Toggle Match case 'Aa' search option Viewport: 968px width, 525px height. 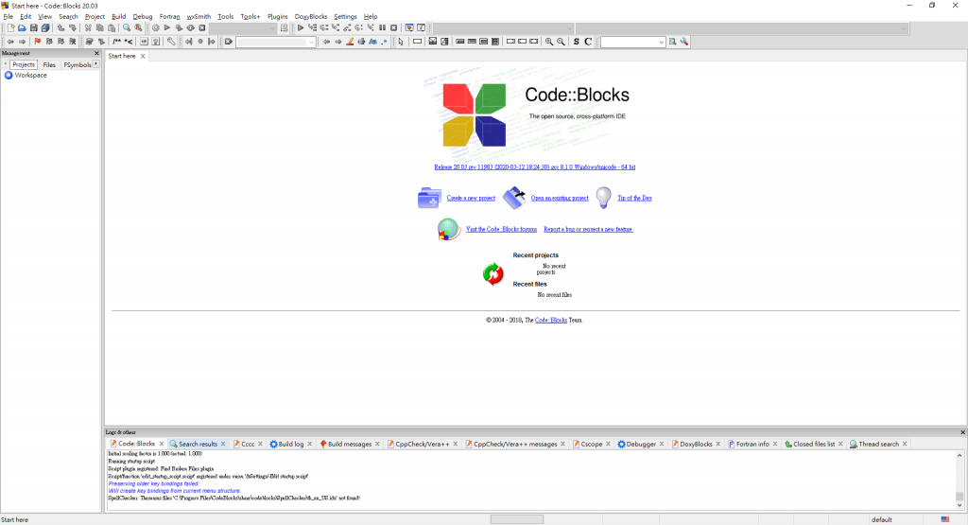372,42
